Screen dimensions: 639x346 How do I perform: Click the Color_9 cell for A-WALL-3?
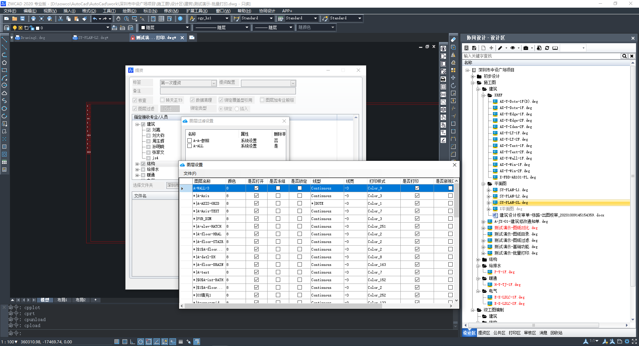point(384,188)
